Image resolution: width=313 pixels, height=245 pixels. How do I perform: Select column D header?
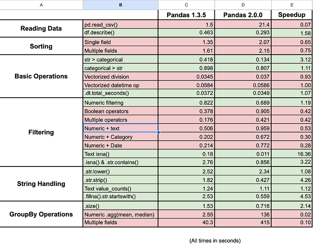tap(243, 5)
